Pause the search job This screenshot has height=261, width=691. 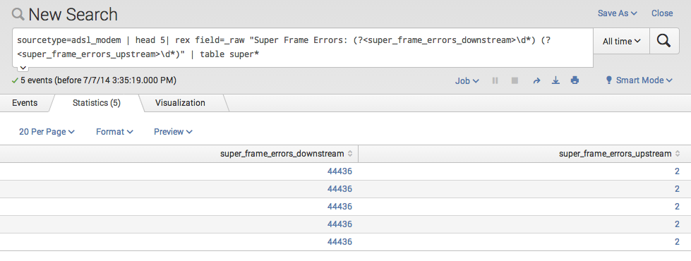pos(495,80)
